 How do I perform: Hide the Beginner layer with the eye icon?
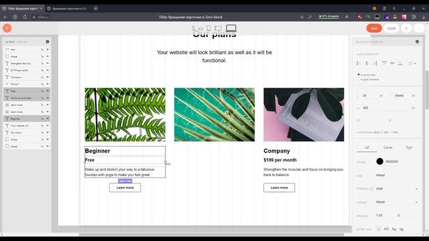tap(48, 118)
